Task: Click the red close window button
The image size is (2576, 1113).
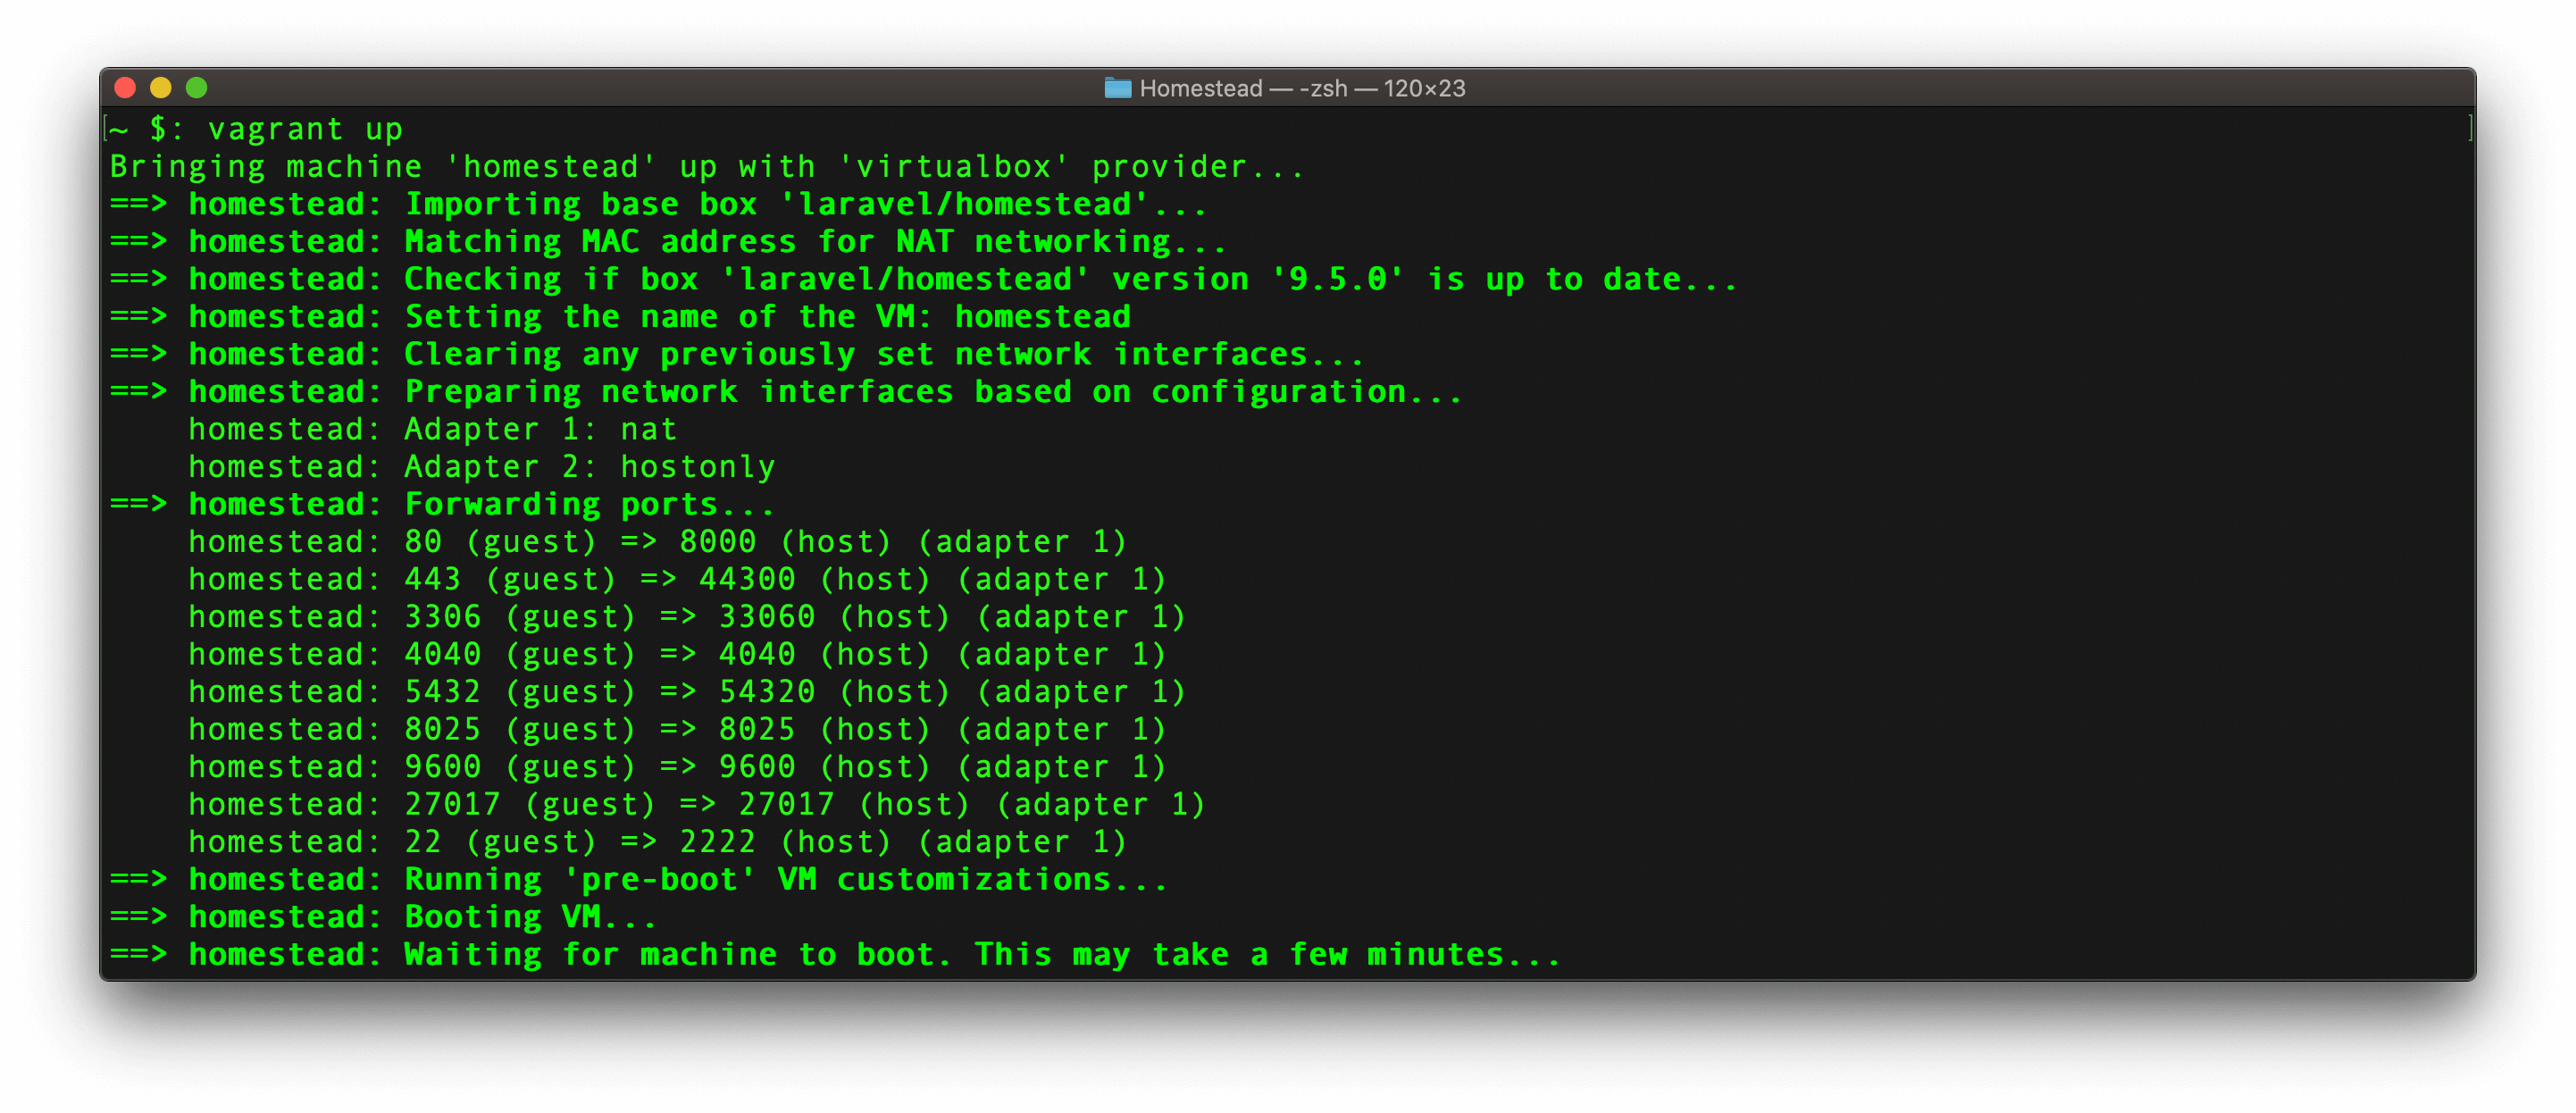Action: (125, 88)
